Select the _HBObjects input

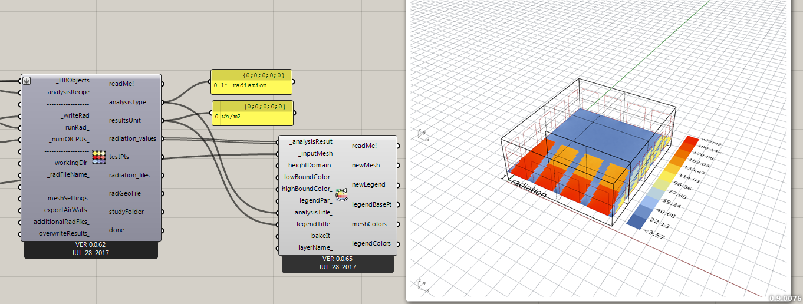[73, 80]
